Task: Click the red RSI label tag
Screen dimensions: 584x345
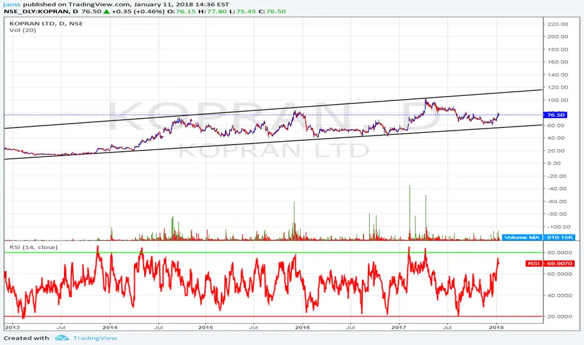Action: coord(534,263)
